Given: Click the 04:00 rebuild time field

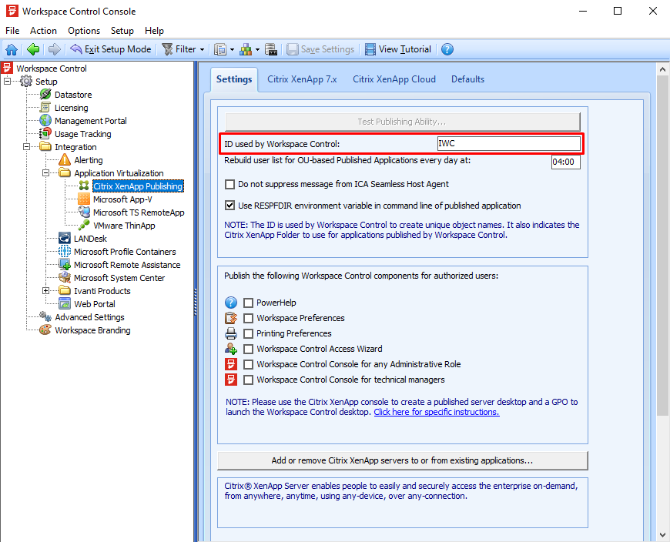Looking at the screenshot, I should pyautogui.click(x=566, y=162).
